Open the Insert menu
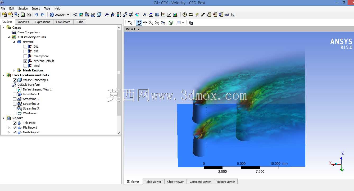The image size is (354, 191). click(36, 8)
